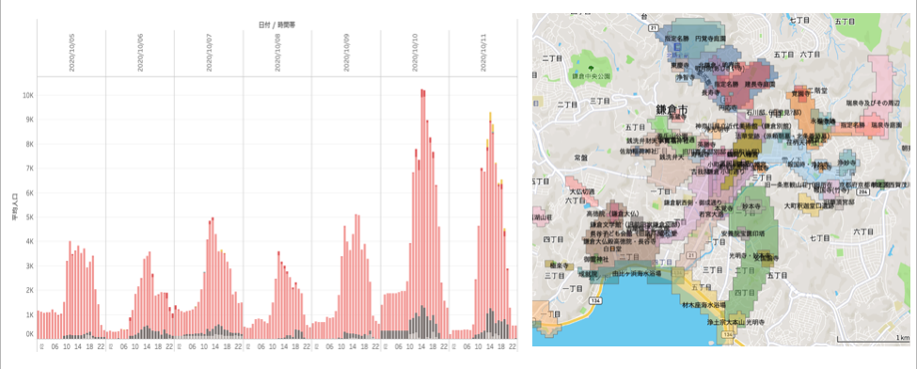Click the 10K y-axis label

tap(27, 95)
